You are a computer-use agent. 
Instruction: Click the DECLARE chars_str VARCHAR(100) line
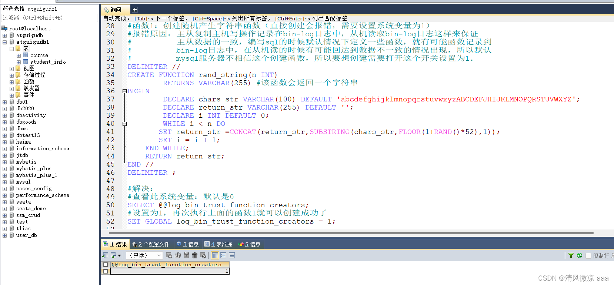coord(371,99)
